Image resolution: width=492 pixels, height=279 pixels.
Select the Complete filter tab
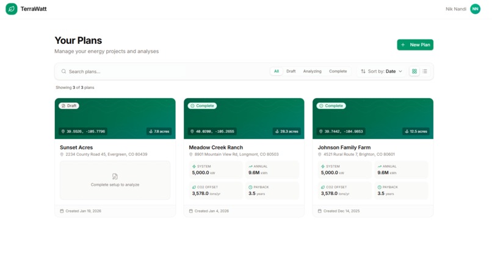pyautogui.click(x=338, y=71)
